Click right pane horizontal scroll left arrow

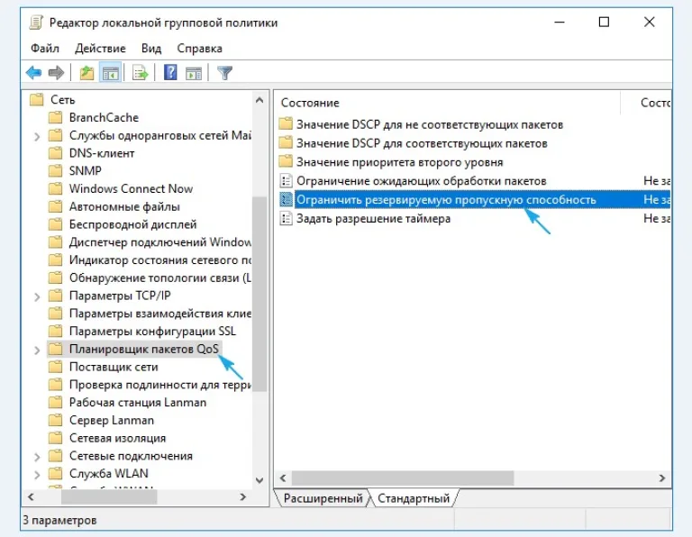click(x=283, y=478)
